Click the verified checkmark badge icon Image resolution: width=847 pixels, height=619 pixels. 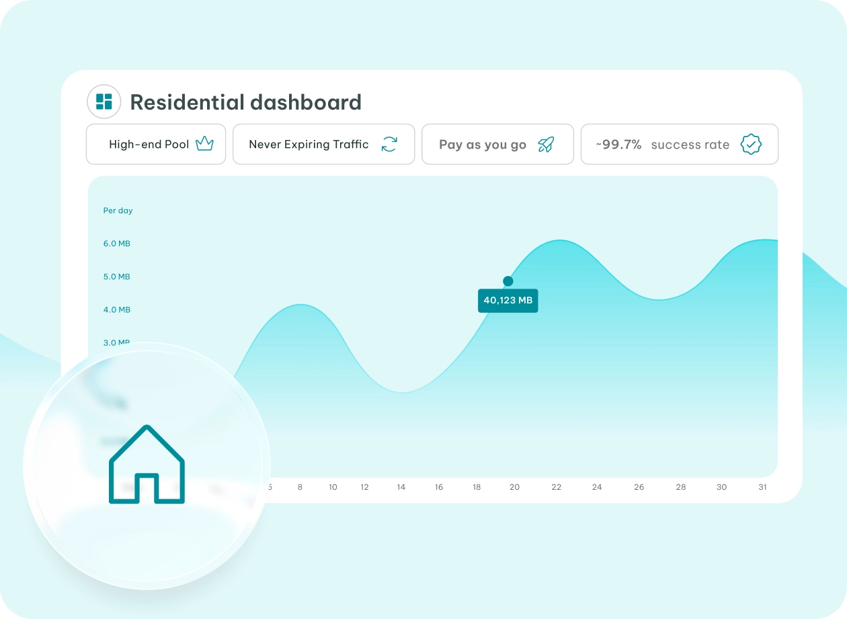pos(750,144)
